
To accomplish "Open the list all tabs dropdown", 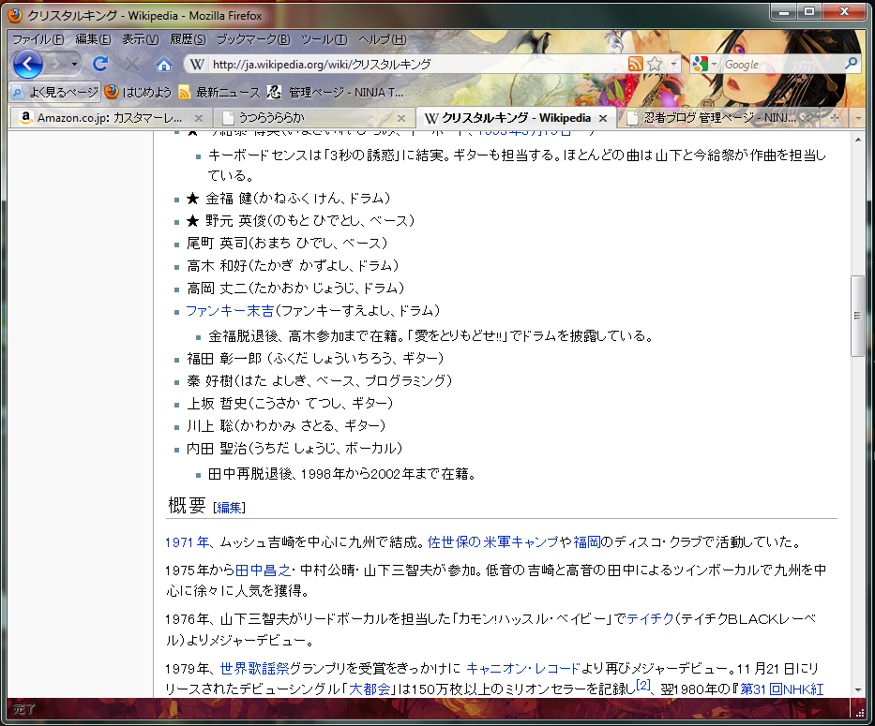I will [x=858, y=118].
